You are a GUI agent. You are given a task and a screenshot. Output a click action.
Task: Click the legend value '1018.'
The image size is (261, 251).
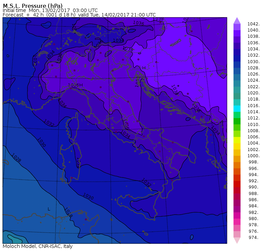coord(253,99)
